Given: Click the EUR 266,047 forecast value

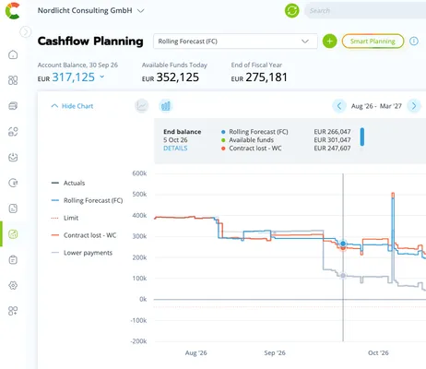Looking at the screenshot, I should pyautogui.click(x=332, y=132).
